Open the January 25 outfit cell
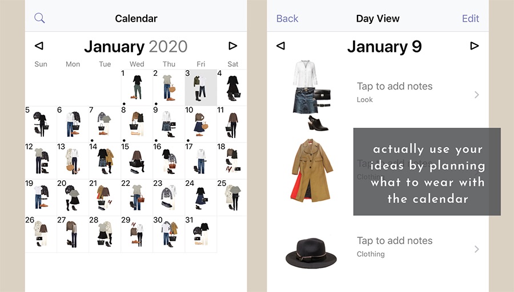514x292 pixels. (x=232, y=197)
